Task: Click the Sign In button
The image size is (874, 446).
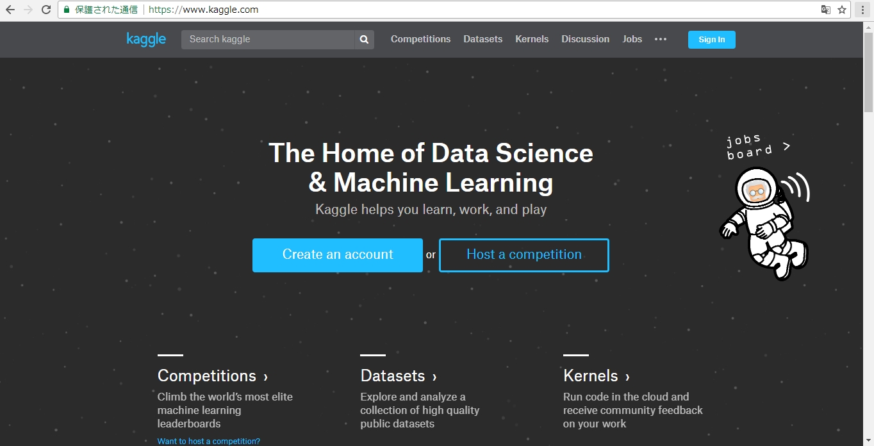Action: (x=712, y=40)
